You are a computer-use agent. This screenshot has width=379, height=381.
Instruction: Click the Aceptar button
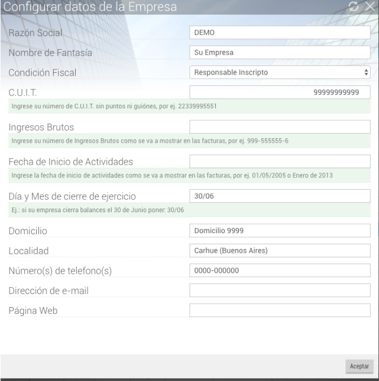coord(359,366)
